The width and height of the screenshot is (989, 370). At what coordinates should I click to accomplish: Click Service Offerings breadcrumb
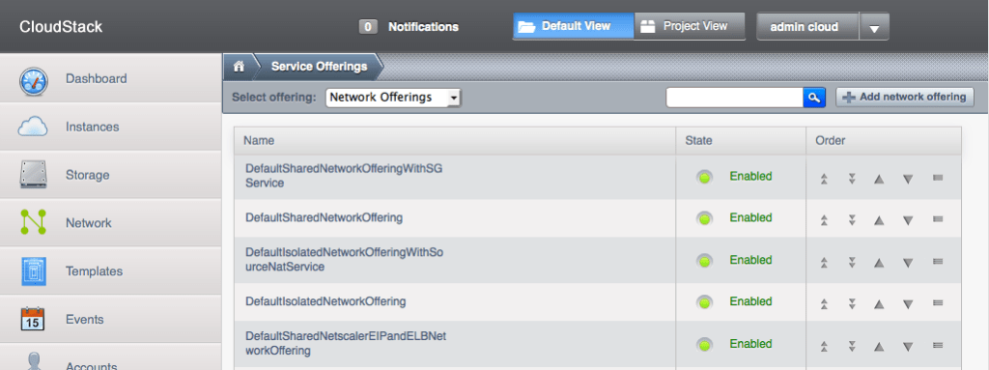[x=319, y=67]
